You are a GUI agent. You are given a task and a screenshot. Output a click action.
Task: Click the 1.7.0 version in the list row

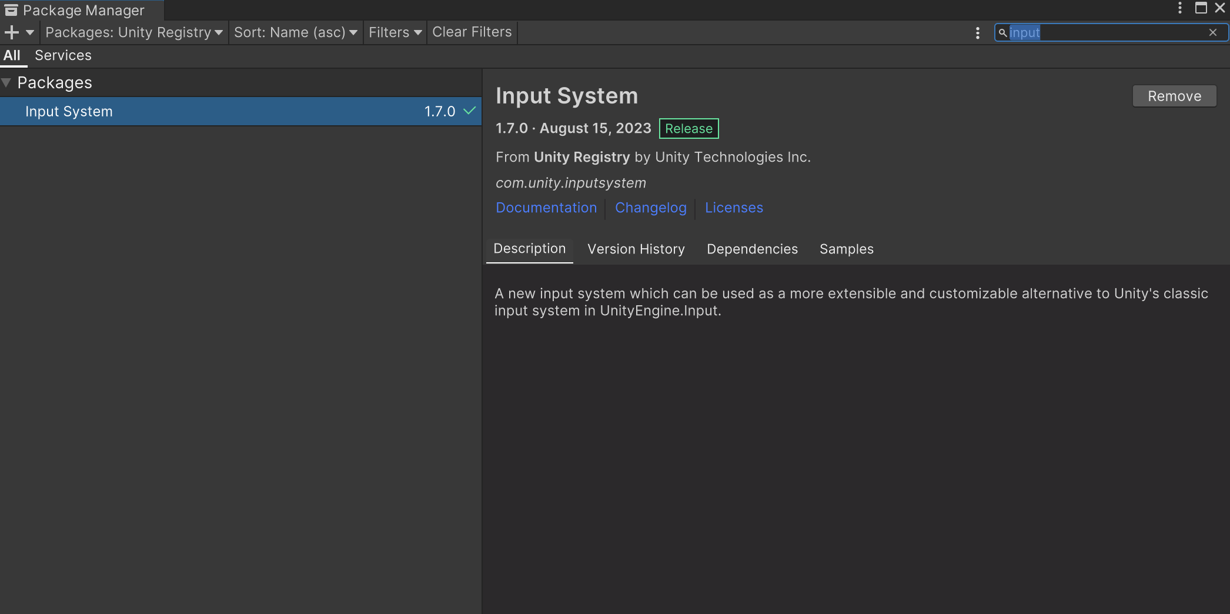point(440,112)
